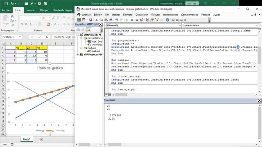Close the Inmediato window with its X

click(x=259, y=100)
